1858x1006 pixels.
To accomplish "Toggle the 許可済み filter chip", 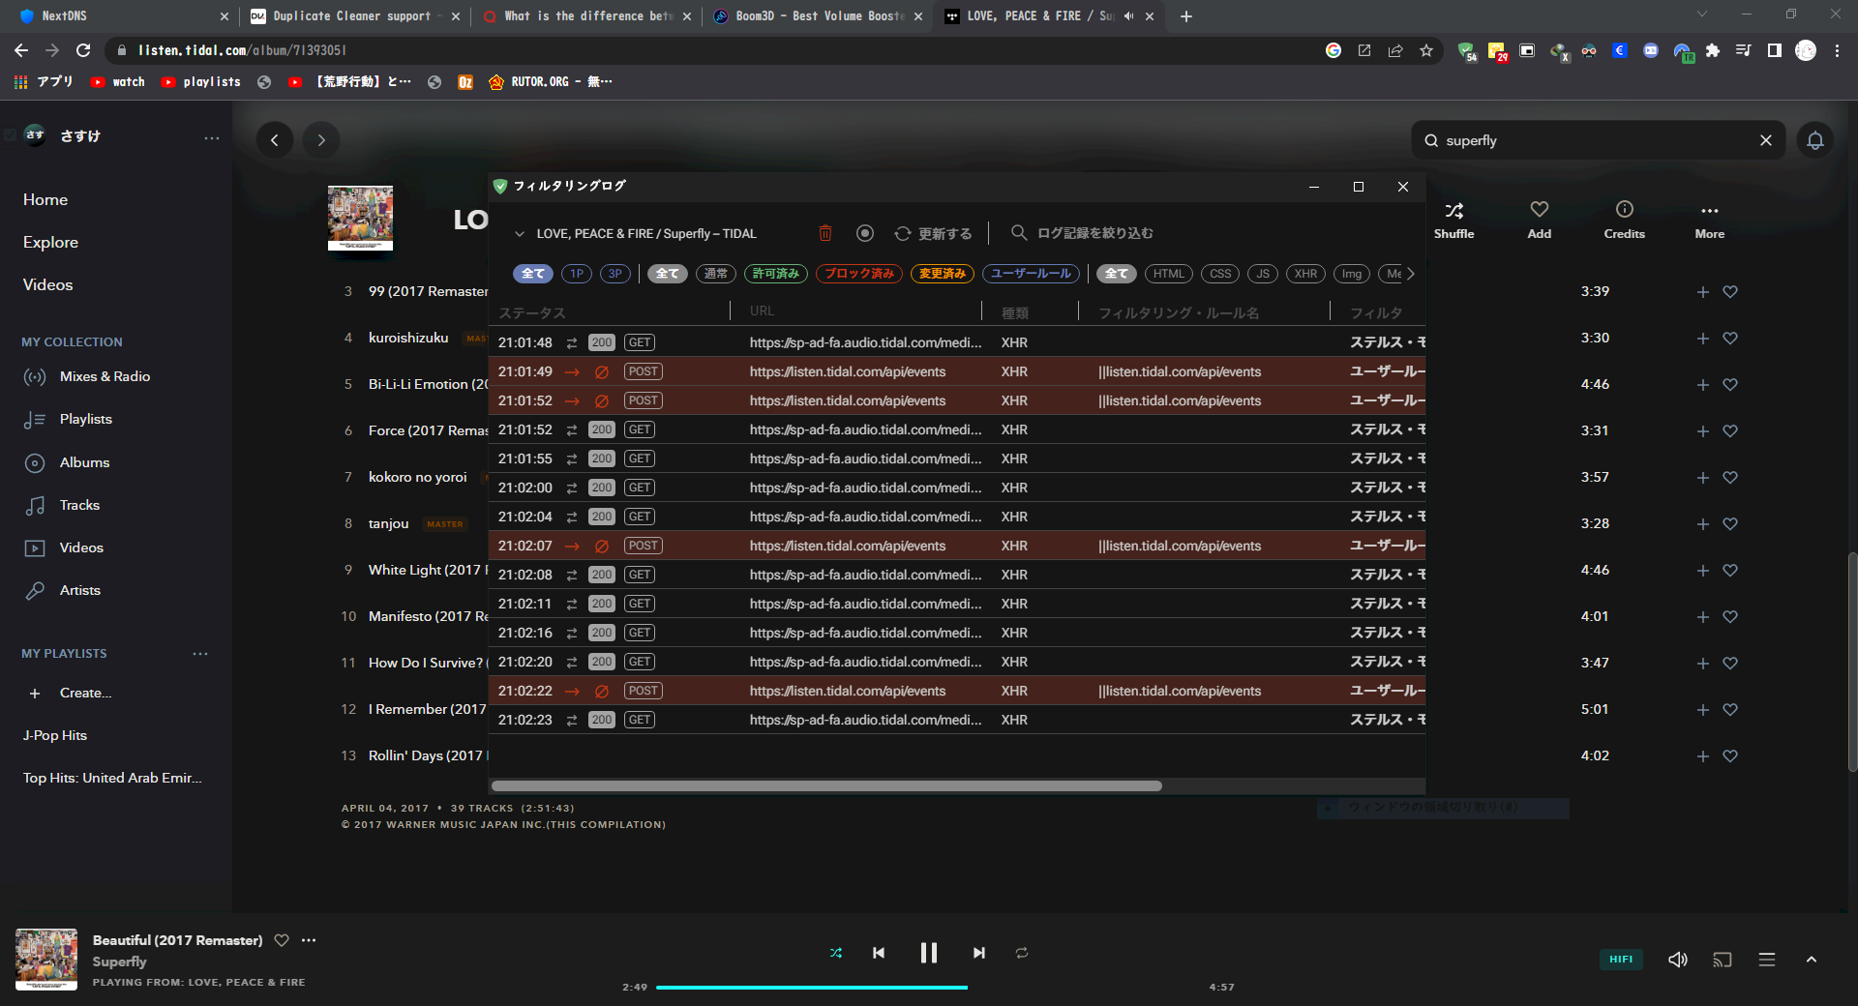I will tap(776, 274).
